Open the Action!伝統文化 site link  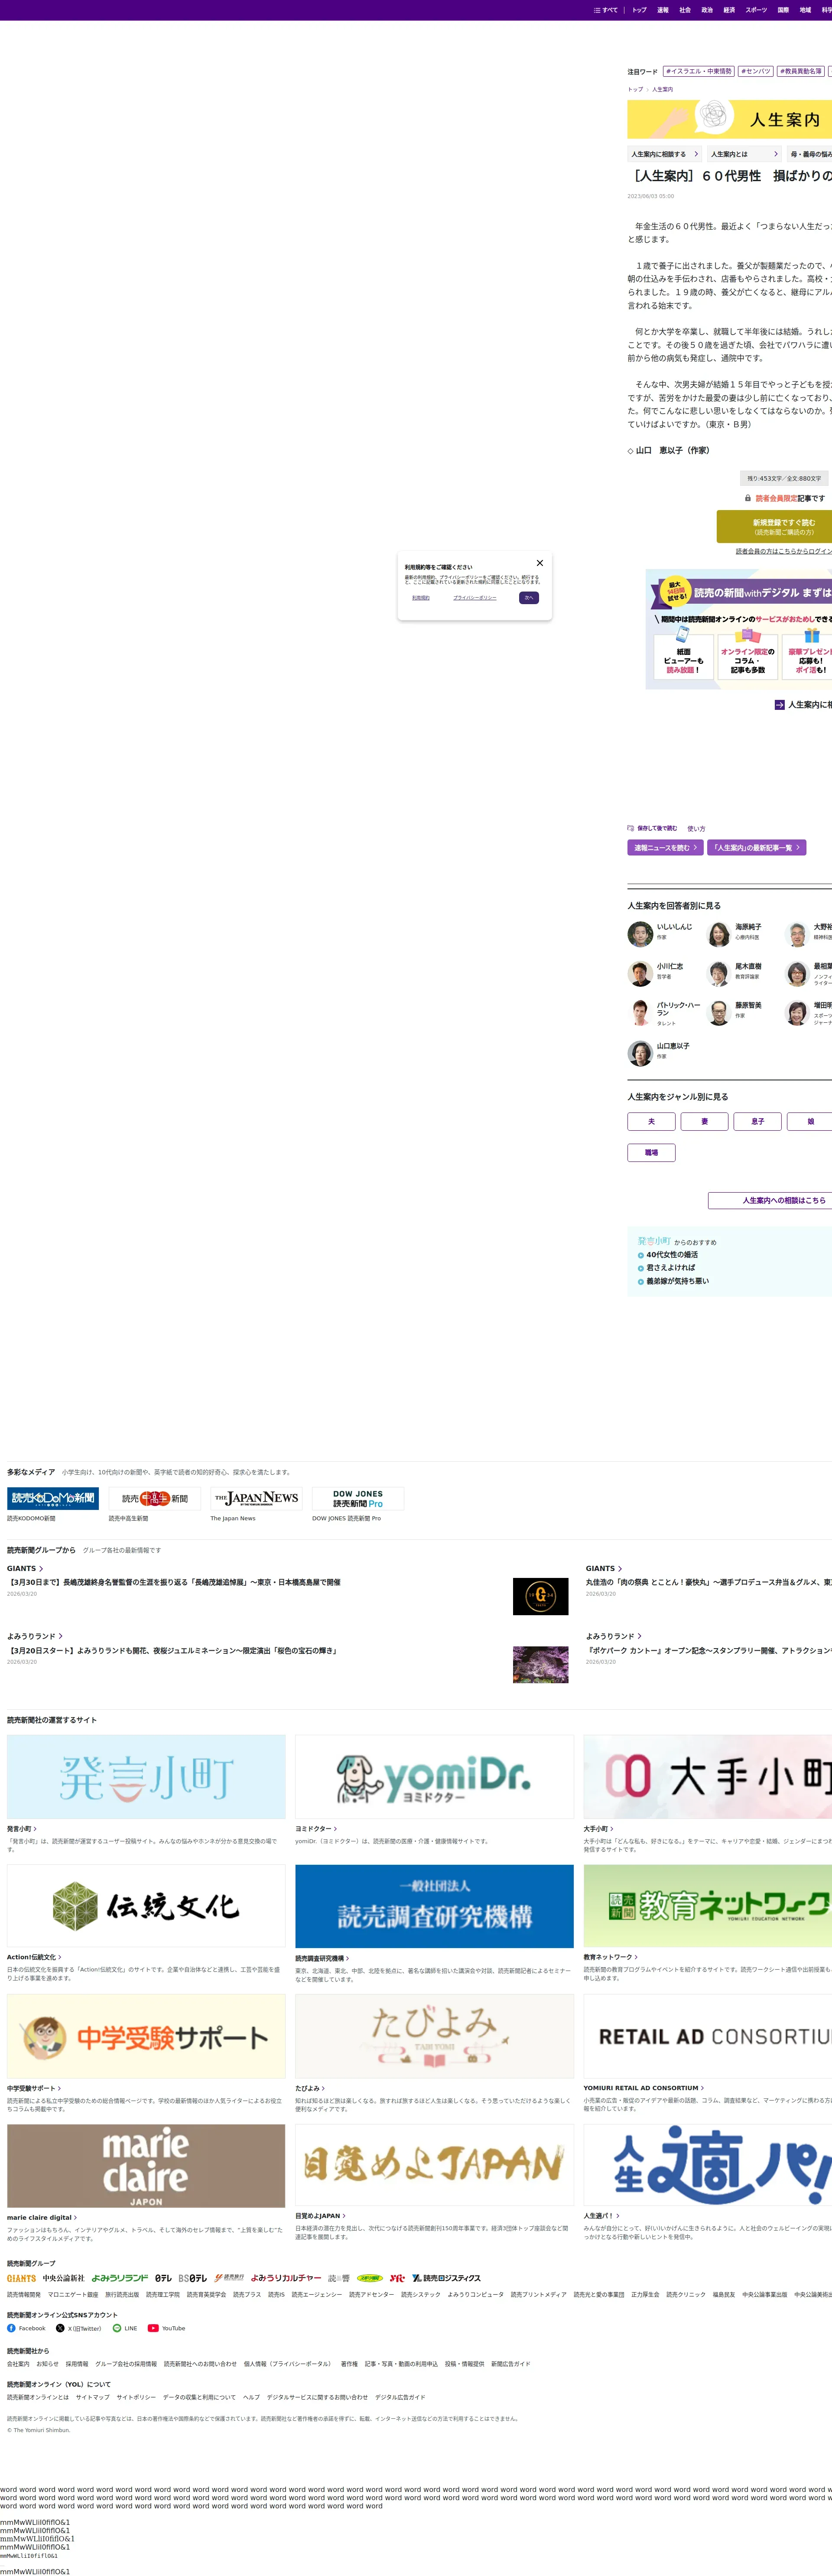click(x=34, y=1957)
